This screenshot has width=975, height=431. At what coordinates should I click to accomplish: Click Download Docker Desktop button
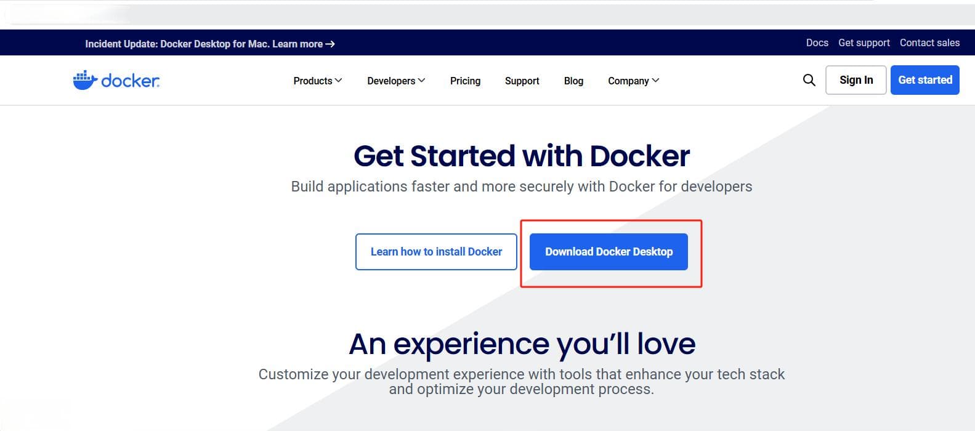pos(609,252)
